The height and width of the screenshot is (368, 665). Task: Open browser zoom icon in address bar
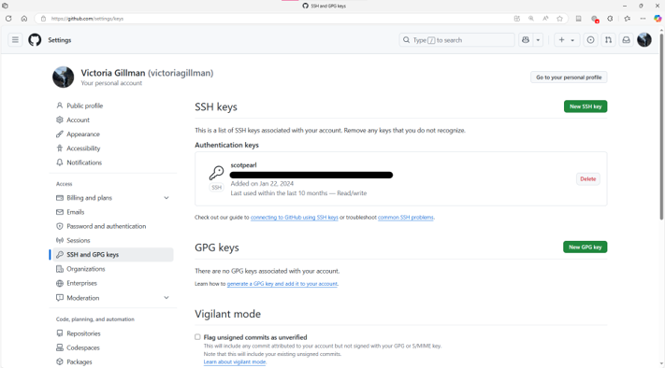pyautogui.click(x=531, y=19)
